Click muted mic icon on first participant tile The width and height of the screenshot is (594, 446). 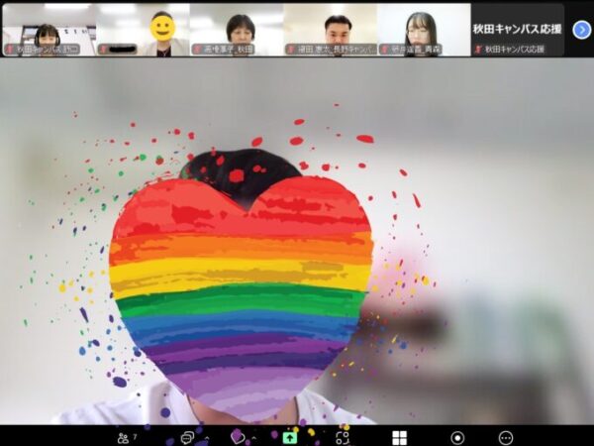pos(10,49)
